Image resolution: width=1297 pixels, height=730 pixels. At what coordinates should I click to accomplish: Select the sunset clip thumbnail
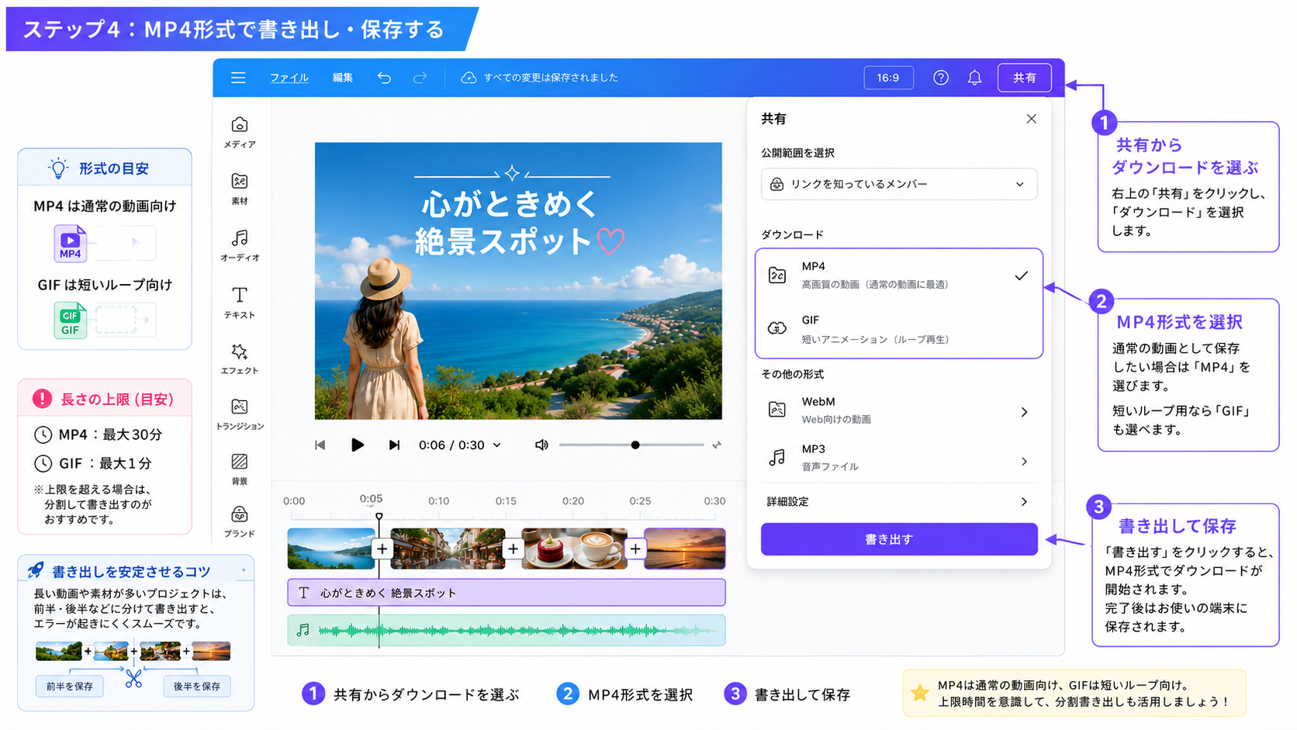tap(685, 548)
